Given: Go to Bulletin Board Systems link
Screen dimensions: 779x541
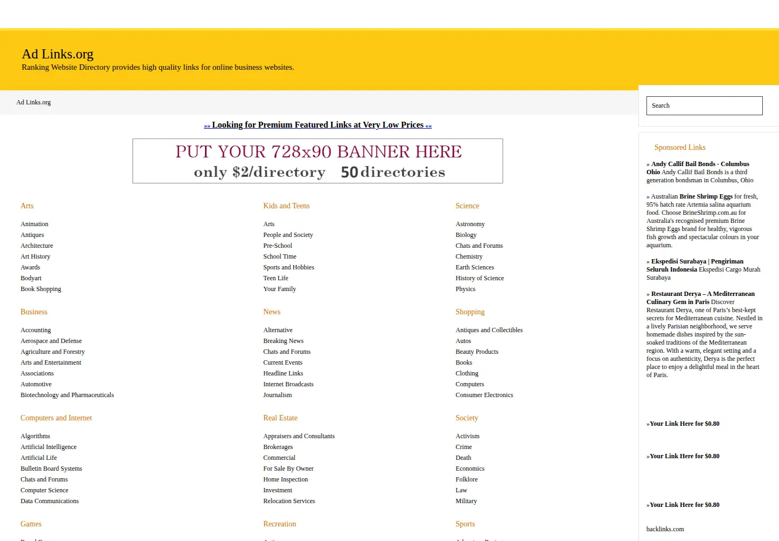Looking at the screenshot, I should (x=51, y=469).
